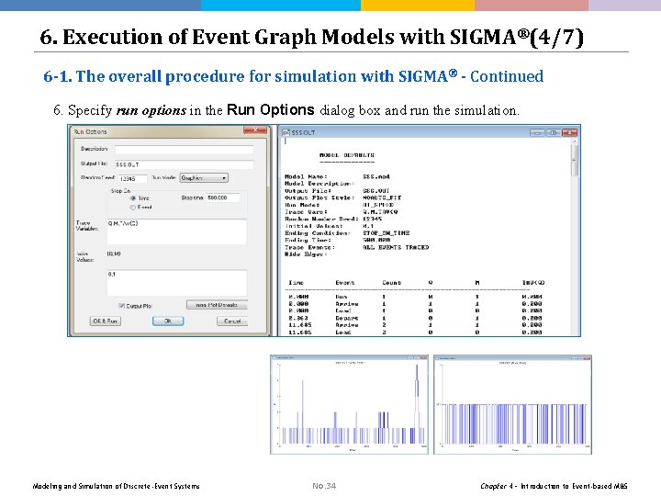Image resolution: width=661 pixels, height=496 pixels.
Task: Click the Random Number Seed value 12345 in output
Action: click(372, 219)
